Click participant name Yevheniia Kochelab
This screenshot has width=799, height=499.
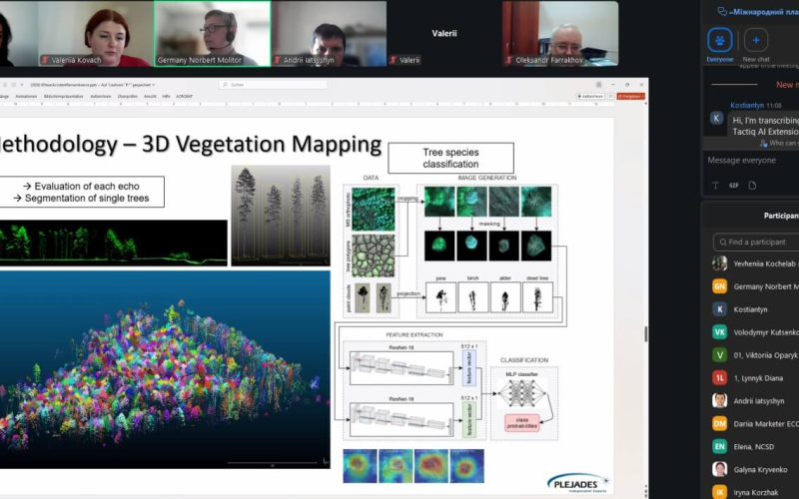[x=764, y=263]
